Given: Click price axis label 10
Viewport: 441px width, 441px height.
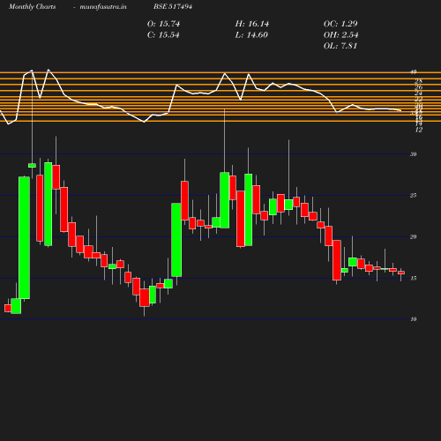Looking at the screenshot, I should 414,319.
